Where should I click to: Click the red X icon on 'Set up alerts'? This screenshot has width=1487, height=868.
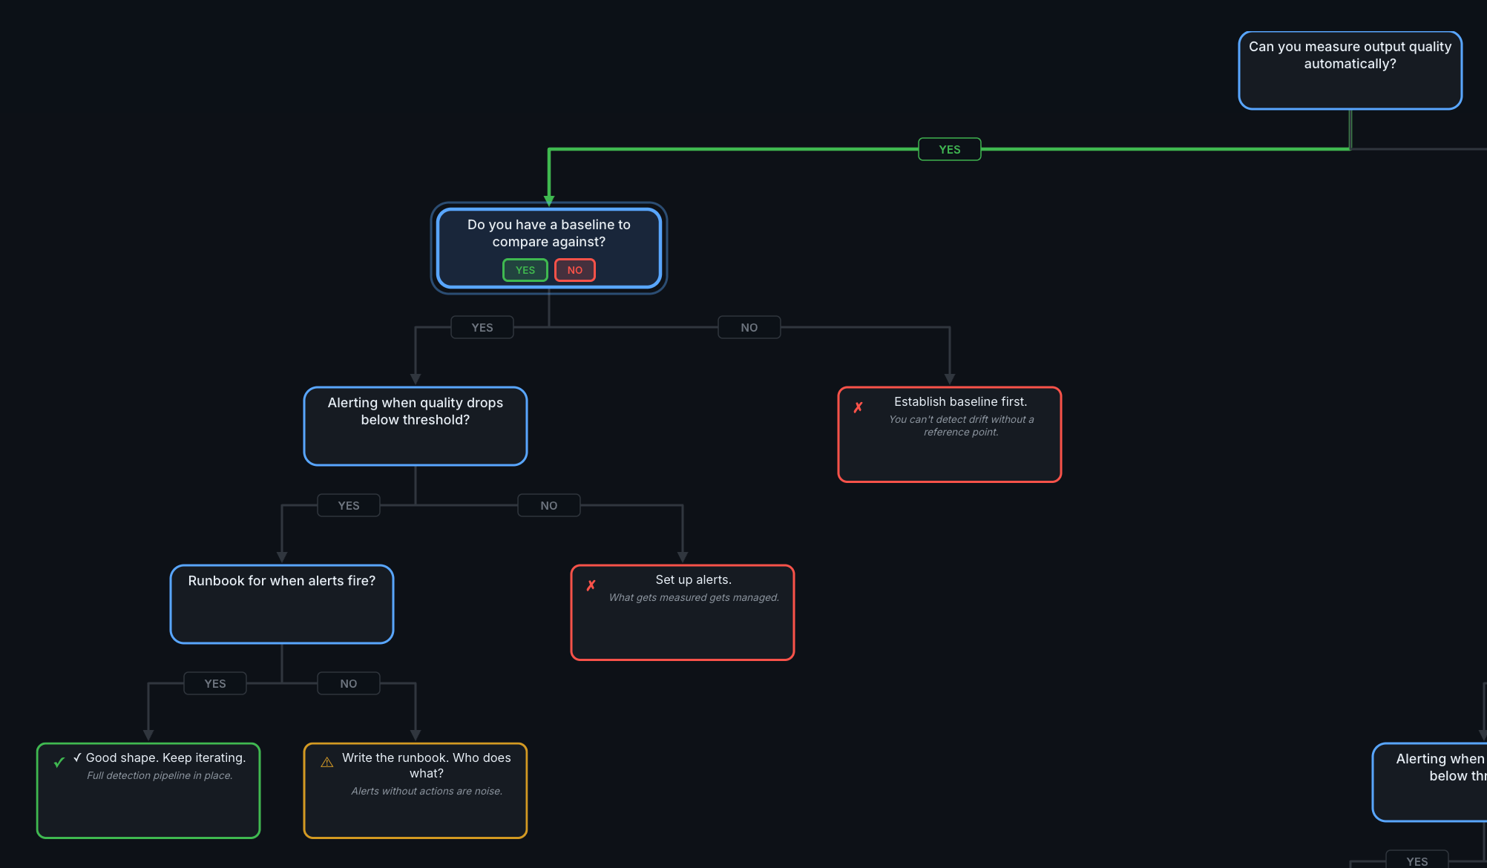coord(590,585)
